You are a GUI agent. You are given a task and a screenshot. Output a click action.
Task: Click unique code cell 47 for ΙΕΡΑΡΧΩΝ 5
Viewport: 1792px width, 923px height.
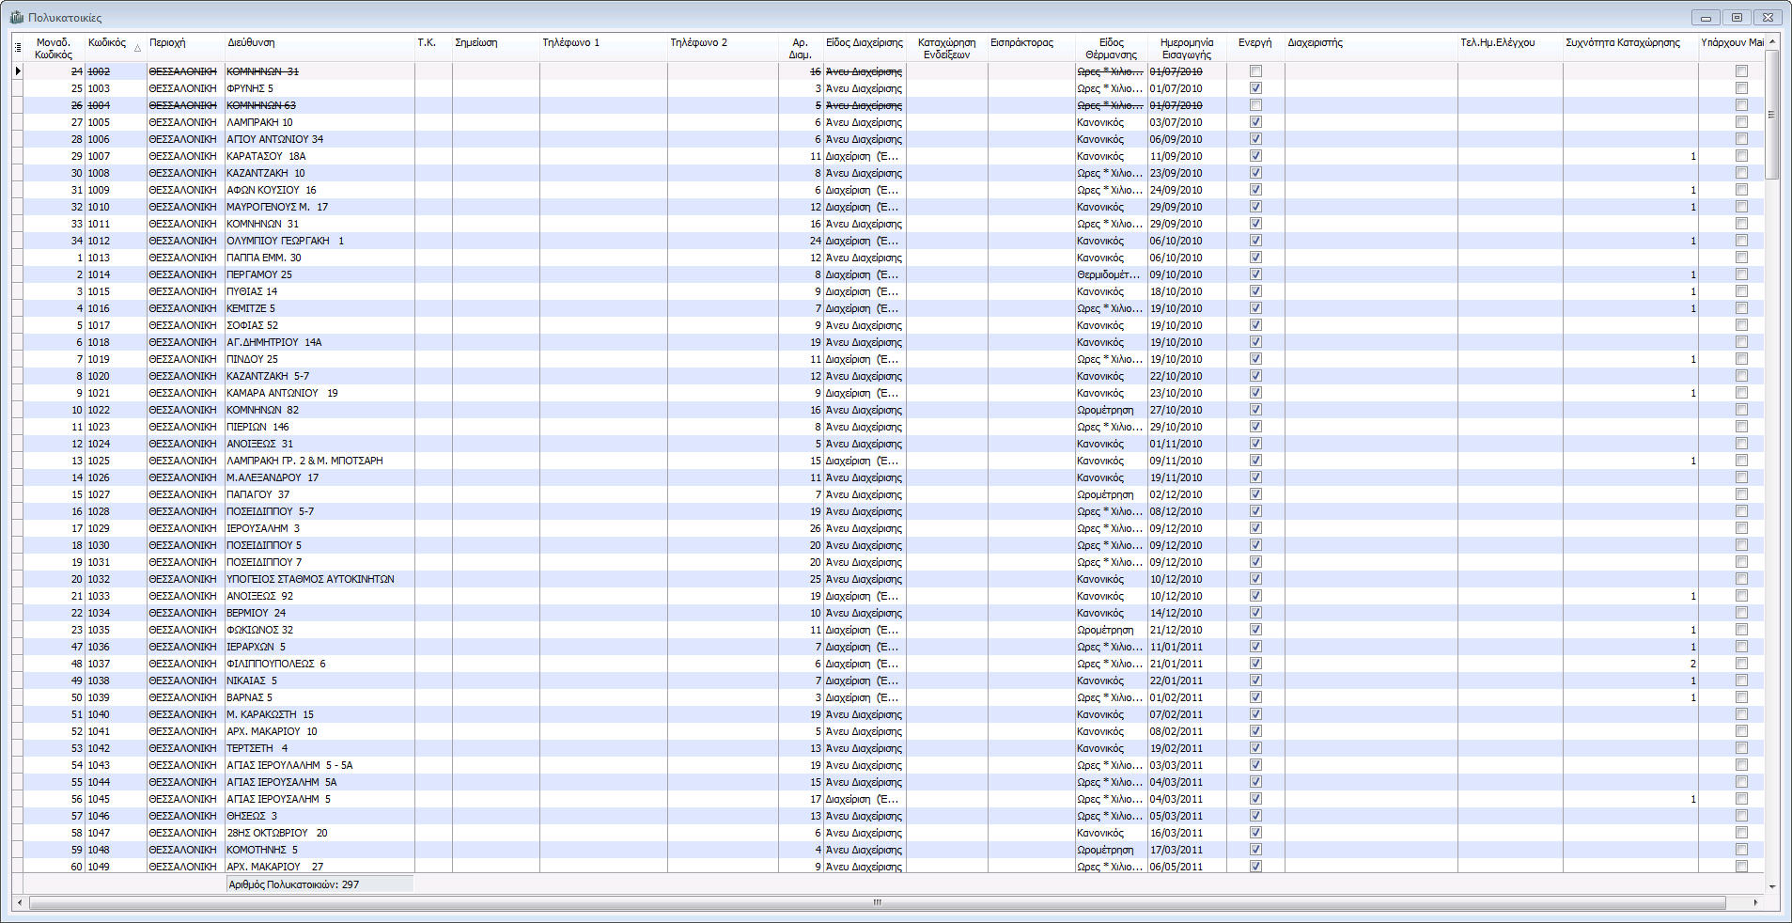click(54, 647)
